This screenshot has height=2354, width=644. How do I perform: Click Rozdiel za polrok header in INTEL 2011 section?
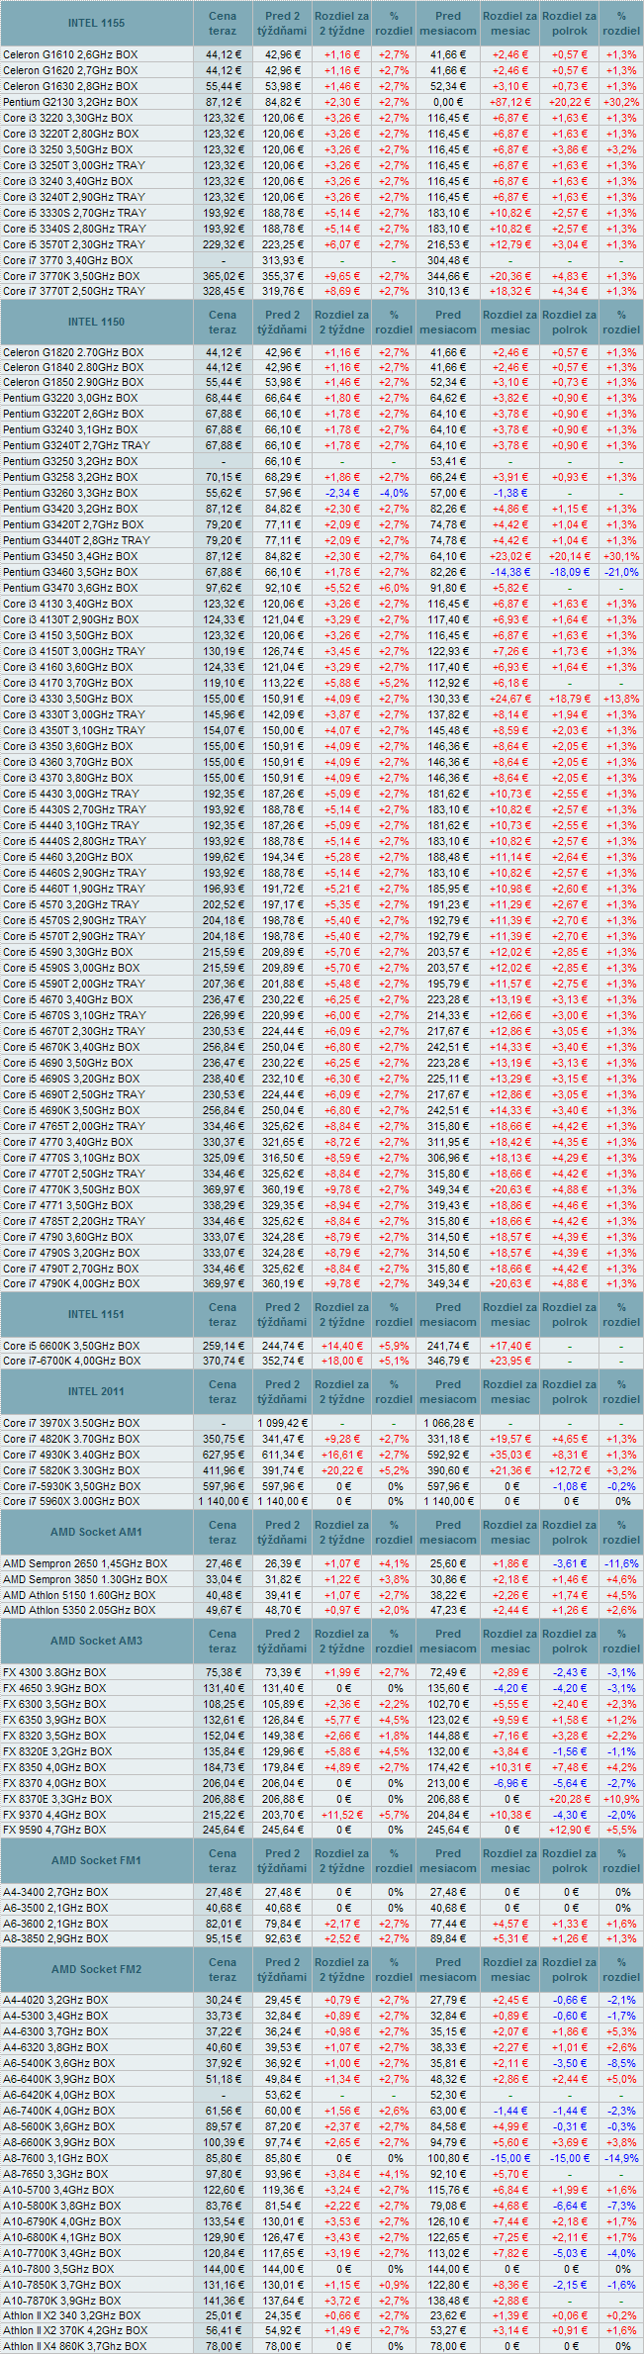pyautogui.click(x=570, y=1391)
